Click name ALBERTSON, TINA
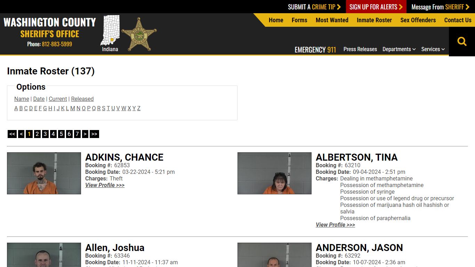The height and width of the screenshot is (267, 475). [356, 157]
